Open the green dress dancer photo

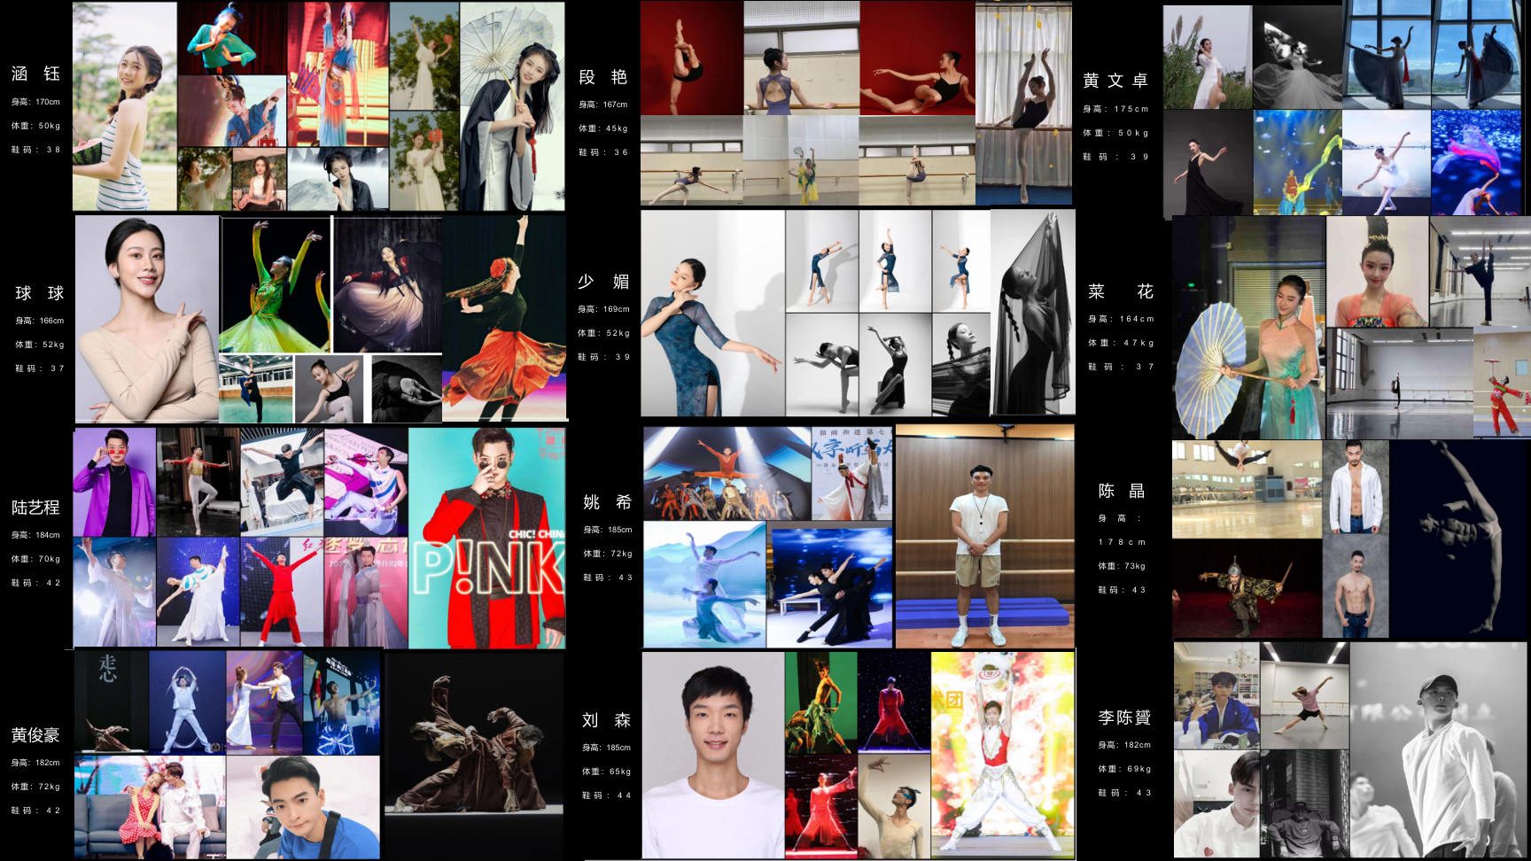click(276, 284)
